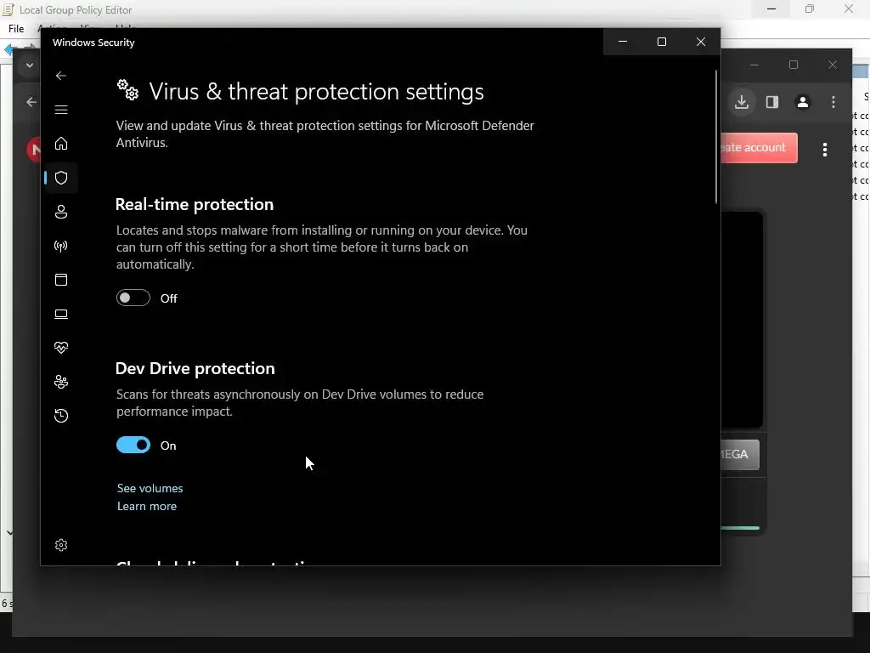870x653 pixels.
Task: Open Account protection in sidebar
Action: [x=61, y=212]
